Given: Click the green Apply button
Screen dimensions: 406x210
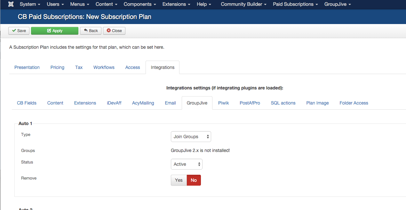Looking at the screenshot, I should (55, 31).
